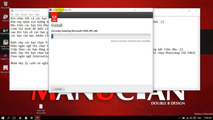Open green clover app in taskbar

tap(32, 118)
